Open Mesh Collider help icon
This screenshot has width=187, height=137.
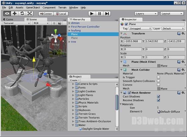pyautogui.click(x=179, y=70)
